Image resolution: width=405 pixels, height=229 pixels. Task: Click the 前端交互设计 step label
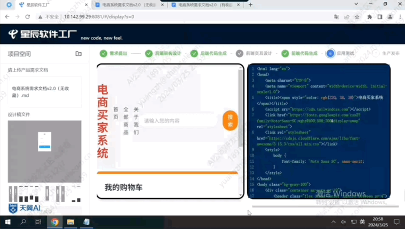259,53
